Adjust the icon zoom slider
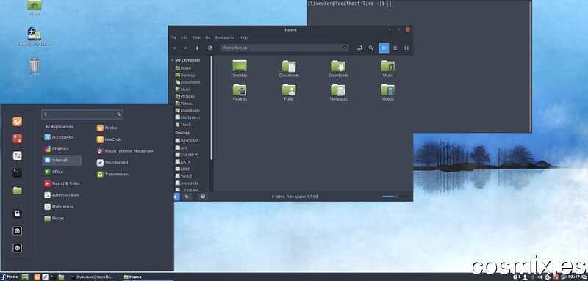 click(395, 197)
